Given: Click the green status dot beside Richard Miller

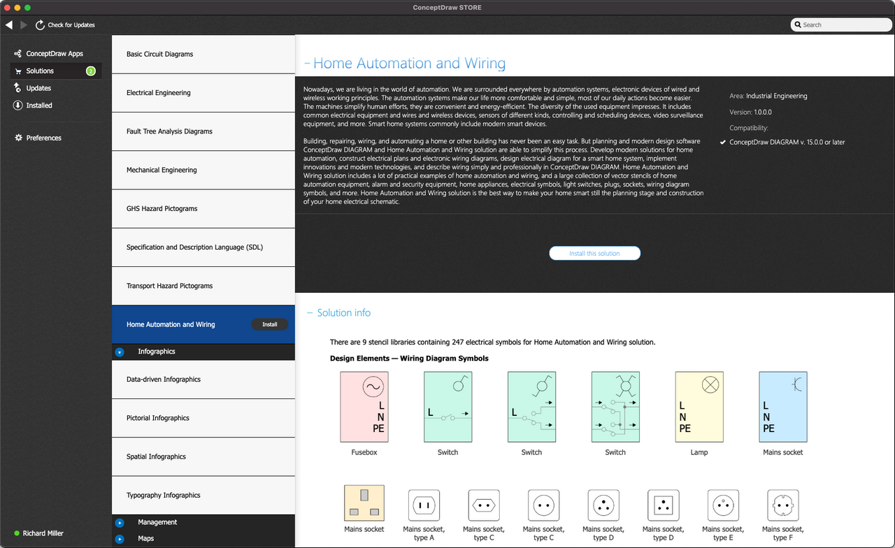Looking at the screenshot, I should pyautogui.click(x=17, y=533).
